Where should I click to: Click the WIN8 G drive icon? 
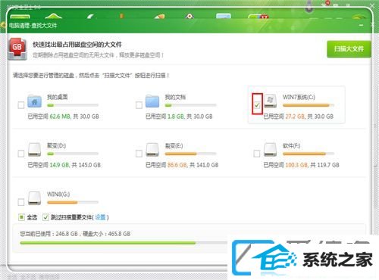click(x=34, y=198)
